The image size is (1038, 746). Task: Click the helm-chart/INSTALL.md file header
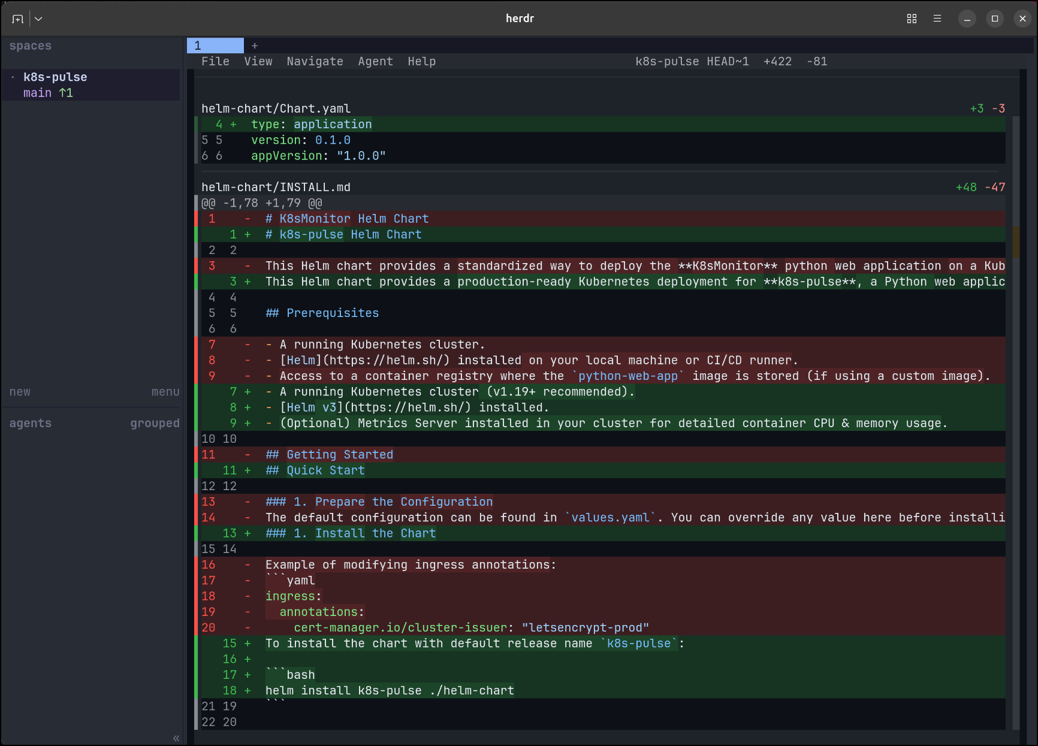(276, 187)
